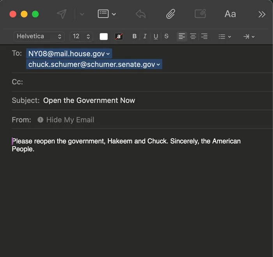
Task: Show more toolbar items via double chevron
Action: (262, 14)
